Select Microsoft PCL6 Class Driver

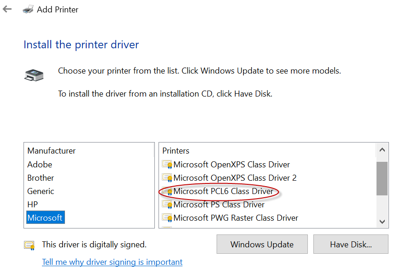223,191
